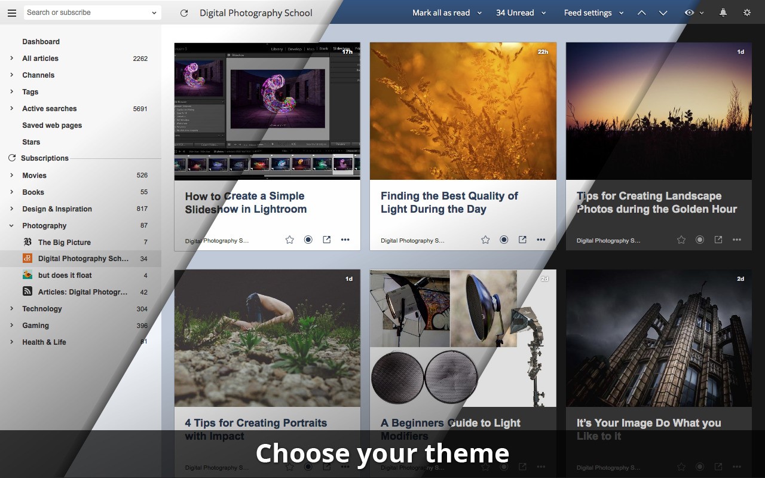Open "It's Your Image Do What you Like" article

click(648, 430)
